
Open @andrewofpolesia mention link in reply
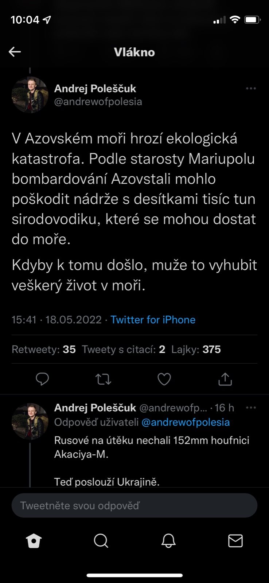tap(186, 422)
